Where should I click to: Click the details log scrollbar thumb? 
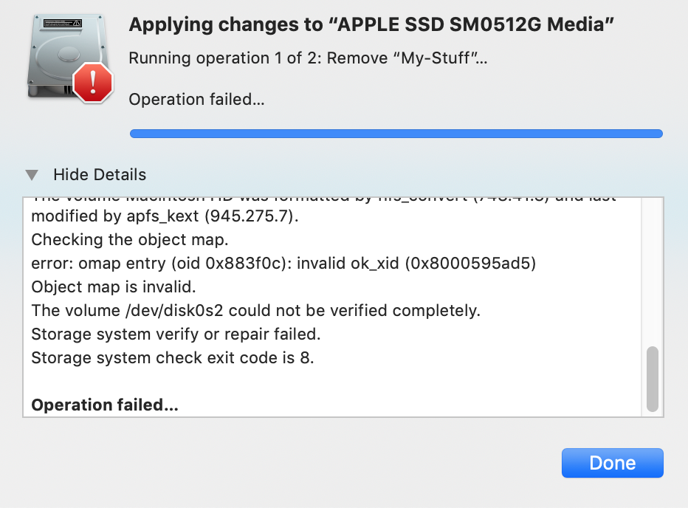pos(653,379)
